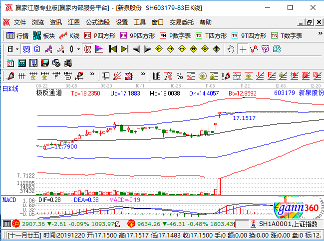Click the teal 线 icon
Screen dimensions: 324x241
[x=277, y=49]
